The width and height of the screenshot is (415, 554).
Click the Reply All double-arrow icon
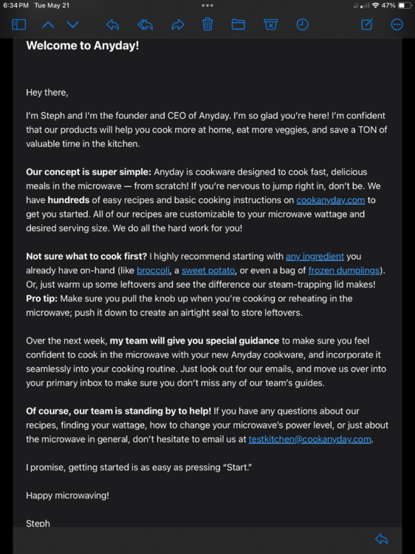[x=145, y=24]
